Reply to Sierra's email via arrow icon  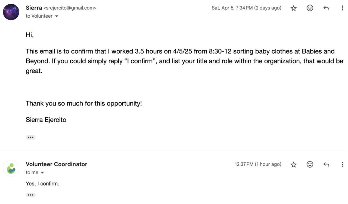326,8
